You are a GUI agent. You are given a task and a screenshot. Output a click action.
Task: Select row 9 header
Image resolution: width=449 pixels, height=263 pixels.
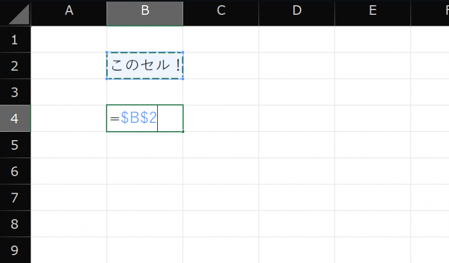(x=15, y=250)
